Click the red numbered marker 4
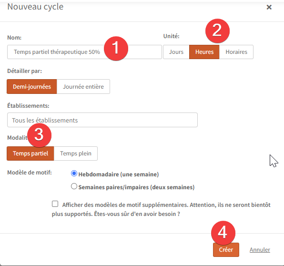 coord(223,233)
